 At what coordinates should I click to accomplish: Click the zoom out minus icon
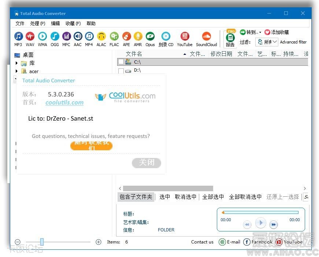click(x=18, y=242)
